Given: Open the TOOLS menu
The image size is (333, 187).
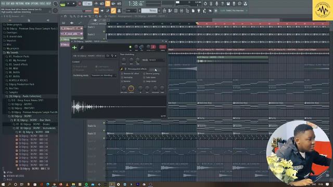Looking at the screenshot, I should (x=43, y=4).
